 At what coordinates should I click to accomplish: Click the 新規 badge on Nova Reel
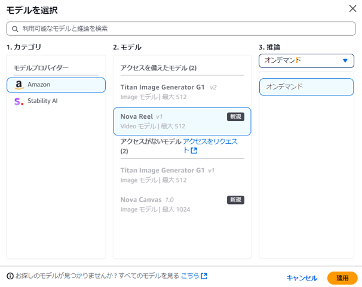[x=235, y=116]
